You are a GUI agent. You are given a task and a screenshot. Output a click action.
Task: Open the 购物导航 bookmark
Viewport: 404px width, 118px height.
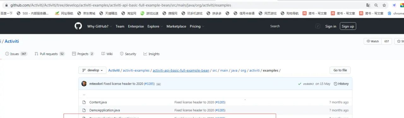pyautogui.click(x=290, y=13)
